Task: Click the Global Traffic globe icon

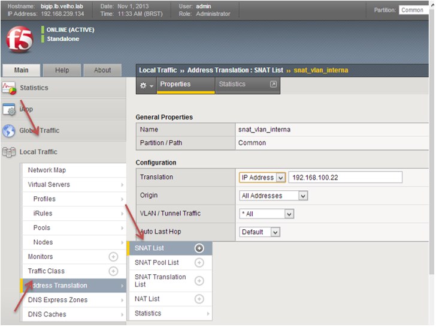Action: click(x=9, y=131)
